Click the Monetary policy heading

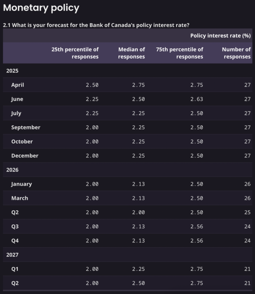tap(41, 8)
